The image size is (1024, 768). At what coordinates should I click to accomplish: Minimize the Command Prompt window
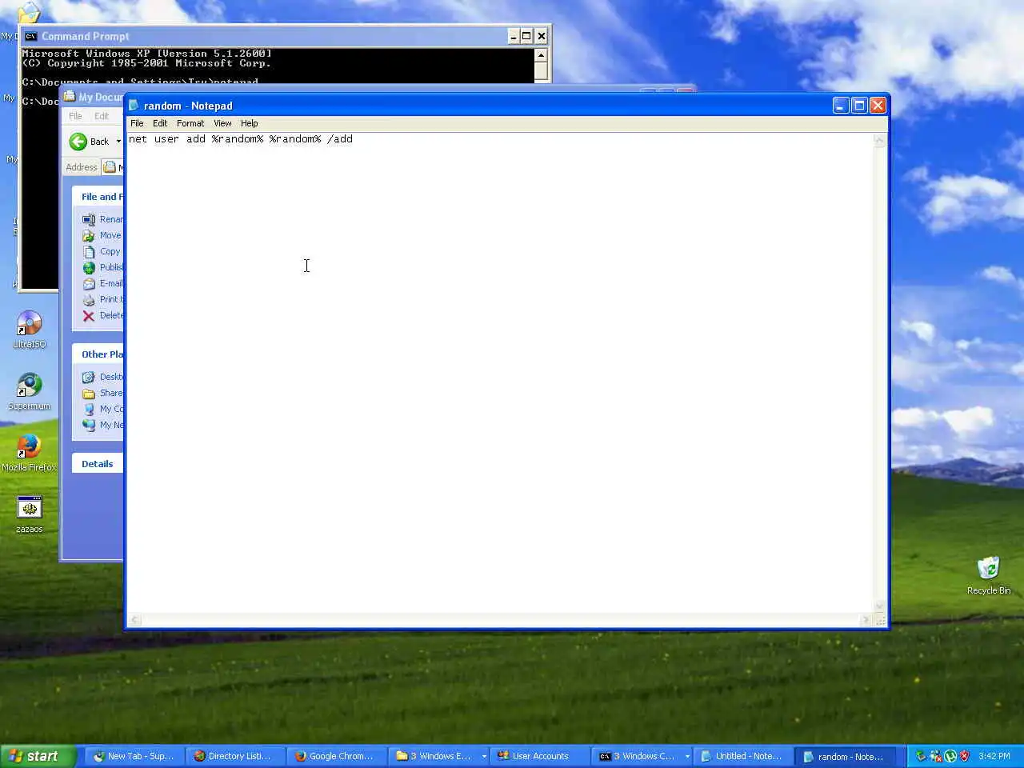(x=514, y=36)
